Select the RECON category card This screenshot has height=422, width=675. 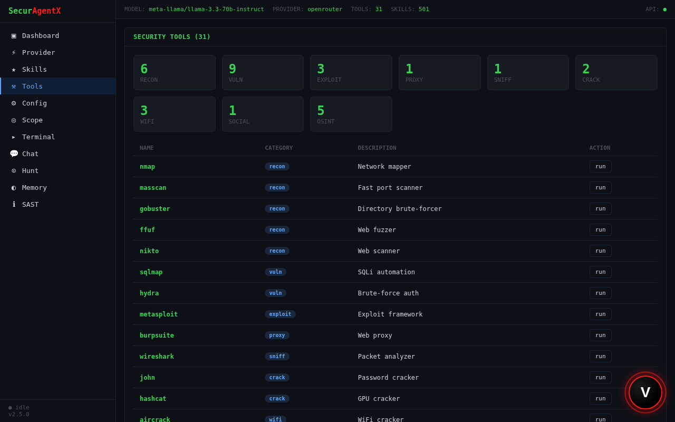pos(175,72)
